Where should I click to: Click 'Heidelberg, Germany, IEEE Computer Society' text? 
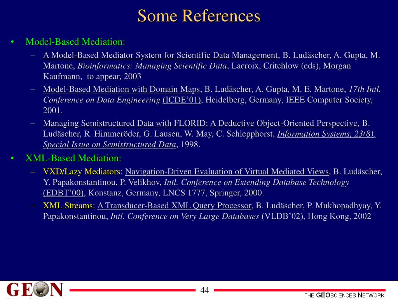pos(289,100)
